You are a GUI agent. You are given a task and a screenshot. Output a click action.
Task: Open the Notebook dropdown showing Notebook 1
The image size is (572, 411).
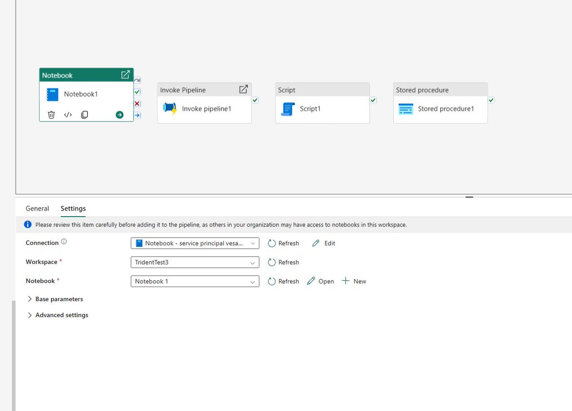coord(195,281)
